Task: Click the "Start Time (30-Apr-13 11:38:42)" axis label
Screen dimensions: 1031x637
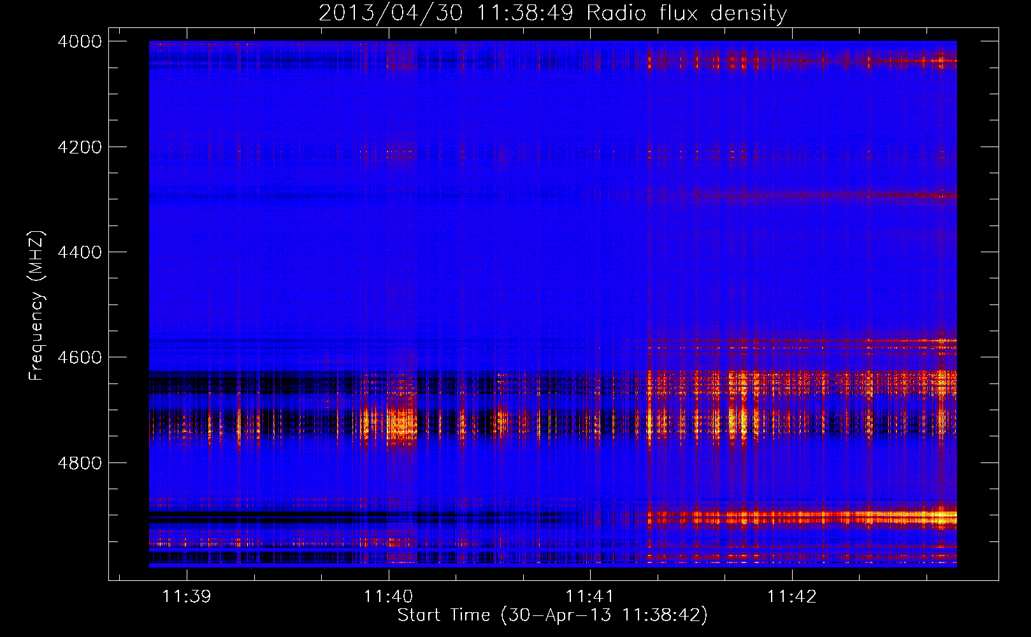Action: pyautogui.click(x=552, y=615)
